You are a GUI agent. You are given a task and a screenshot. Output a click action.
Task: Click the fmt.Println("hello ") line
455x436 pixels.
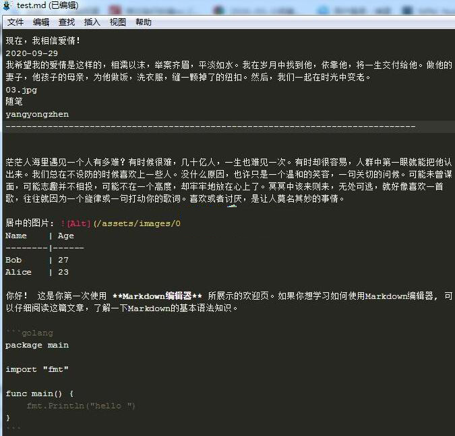coord(81,406)
